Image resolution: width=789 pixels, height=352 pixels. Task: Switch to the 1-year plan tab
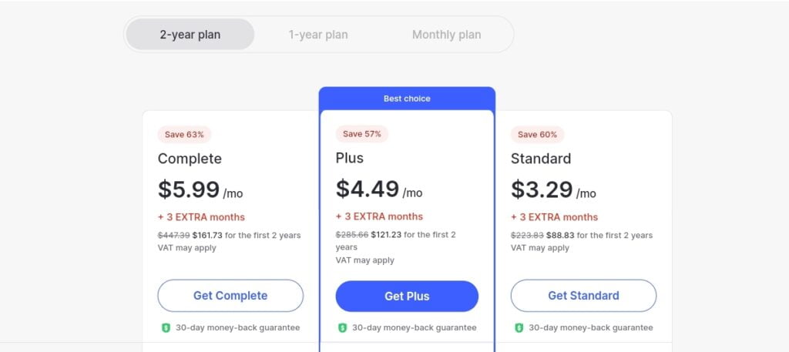click(x=318, y=35)
